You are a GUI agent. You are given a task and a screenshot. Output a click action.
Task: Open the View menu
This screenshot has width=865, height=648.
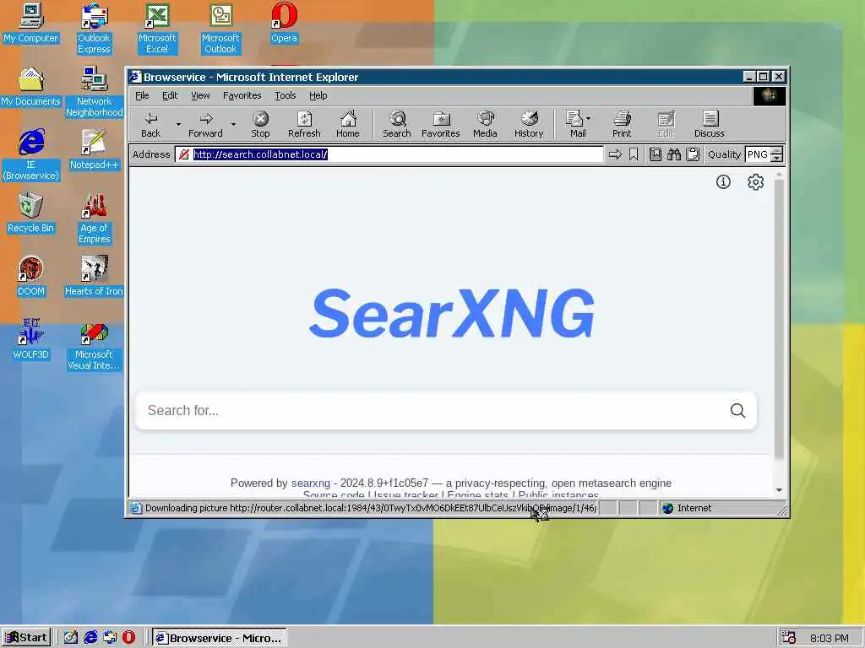click(200, 95)
